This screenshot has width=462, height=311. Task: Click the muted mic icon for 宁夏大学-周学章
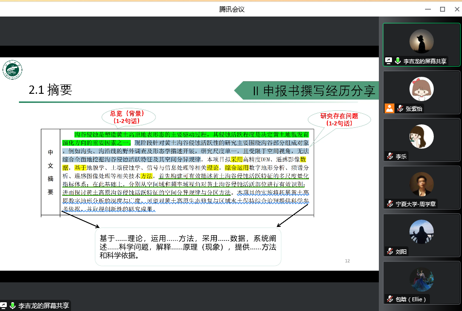[390, 204]
